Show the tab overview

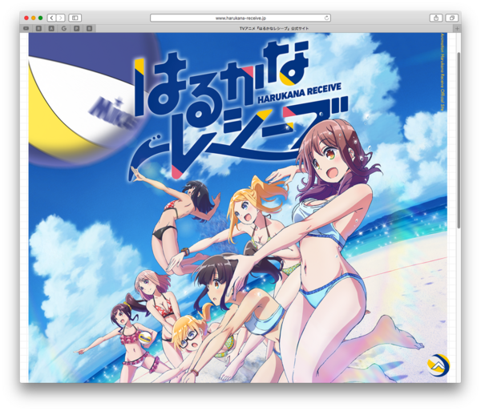452,18
